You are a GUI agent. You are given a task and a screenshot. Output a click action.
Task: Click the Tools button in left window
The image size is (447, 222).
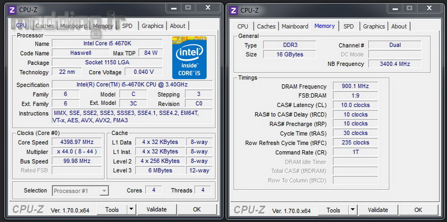point(112,210)
